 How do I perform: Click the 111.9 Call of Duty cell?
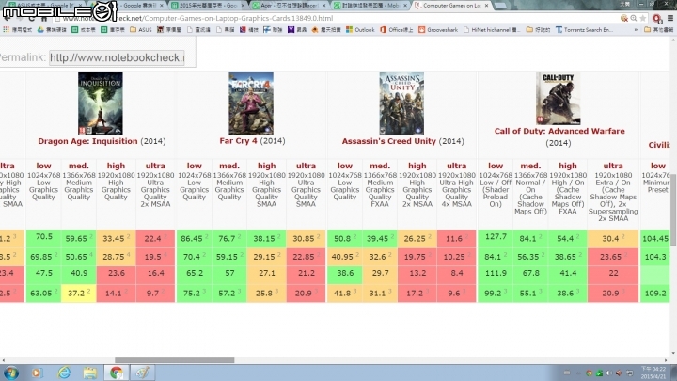pos(496,274)
